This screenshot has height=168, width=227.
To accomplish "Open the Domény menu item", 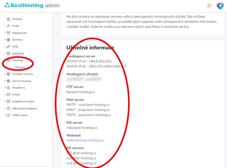I will [x=18, y=40].
